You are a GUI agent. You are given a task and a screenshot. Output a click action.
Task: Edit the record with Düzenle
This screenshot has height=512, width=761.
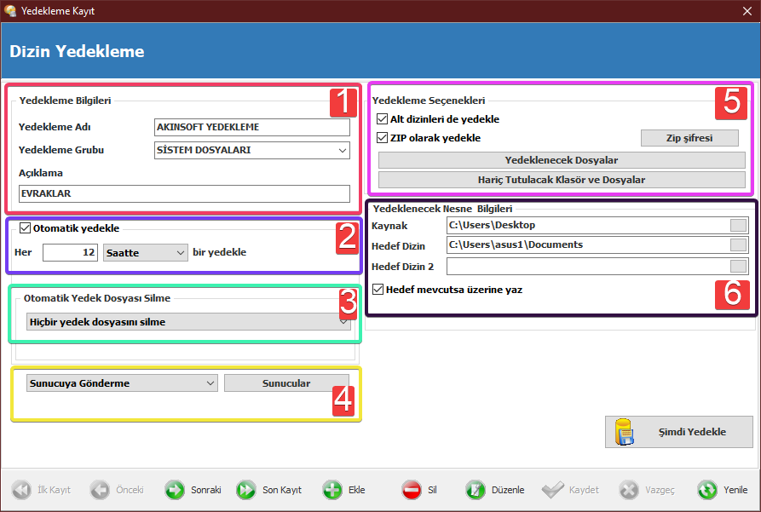(x=494, y=490)
